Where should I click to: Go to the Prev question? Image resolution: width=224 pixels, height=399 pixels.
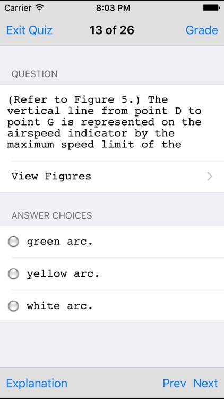tap(174, 383)
